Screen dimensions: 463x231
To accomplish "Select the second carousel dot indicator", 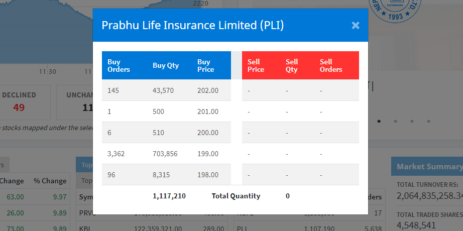I will 395,121.
